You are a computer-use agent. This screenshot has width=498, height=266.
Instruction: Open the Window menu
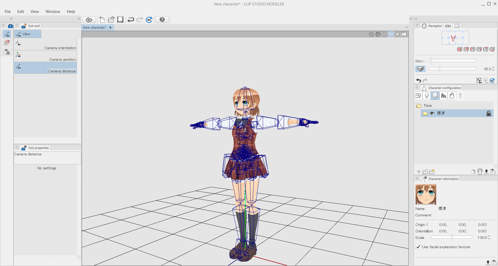pyautogui.click(x=53, y=12)
